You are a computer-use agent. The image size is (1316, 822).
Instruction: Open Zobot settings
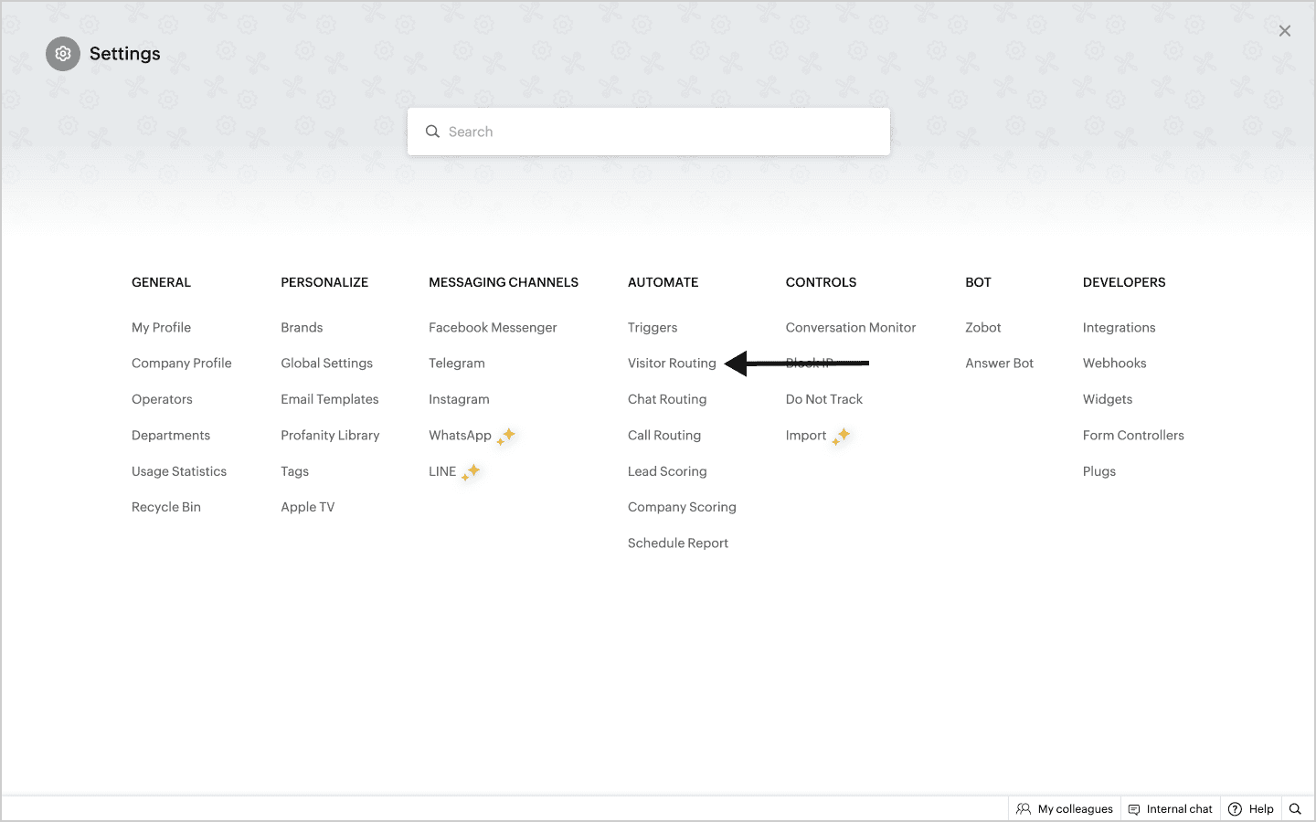coord(982,328)
